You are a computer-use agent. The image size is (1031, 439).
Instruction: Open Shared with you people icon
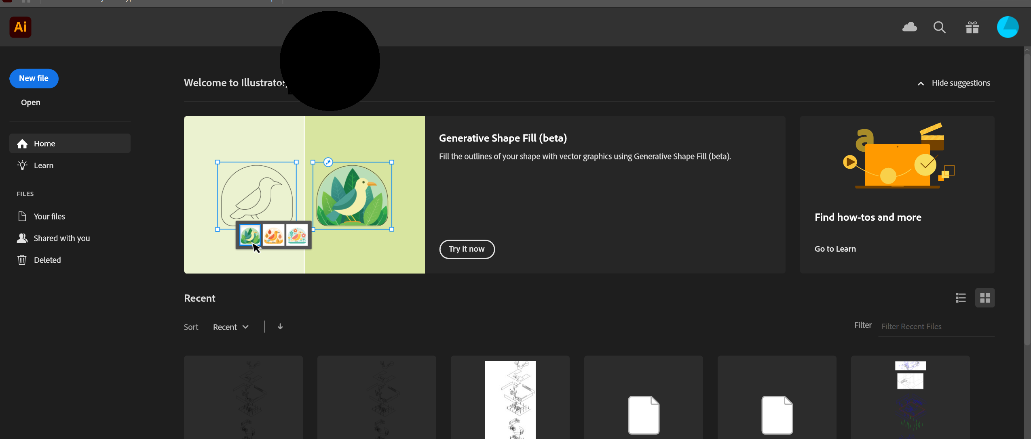[22, 238]
